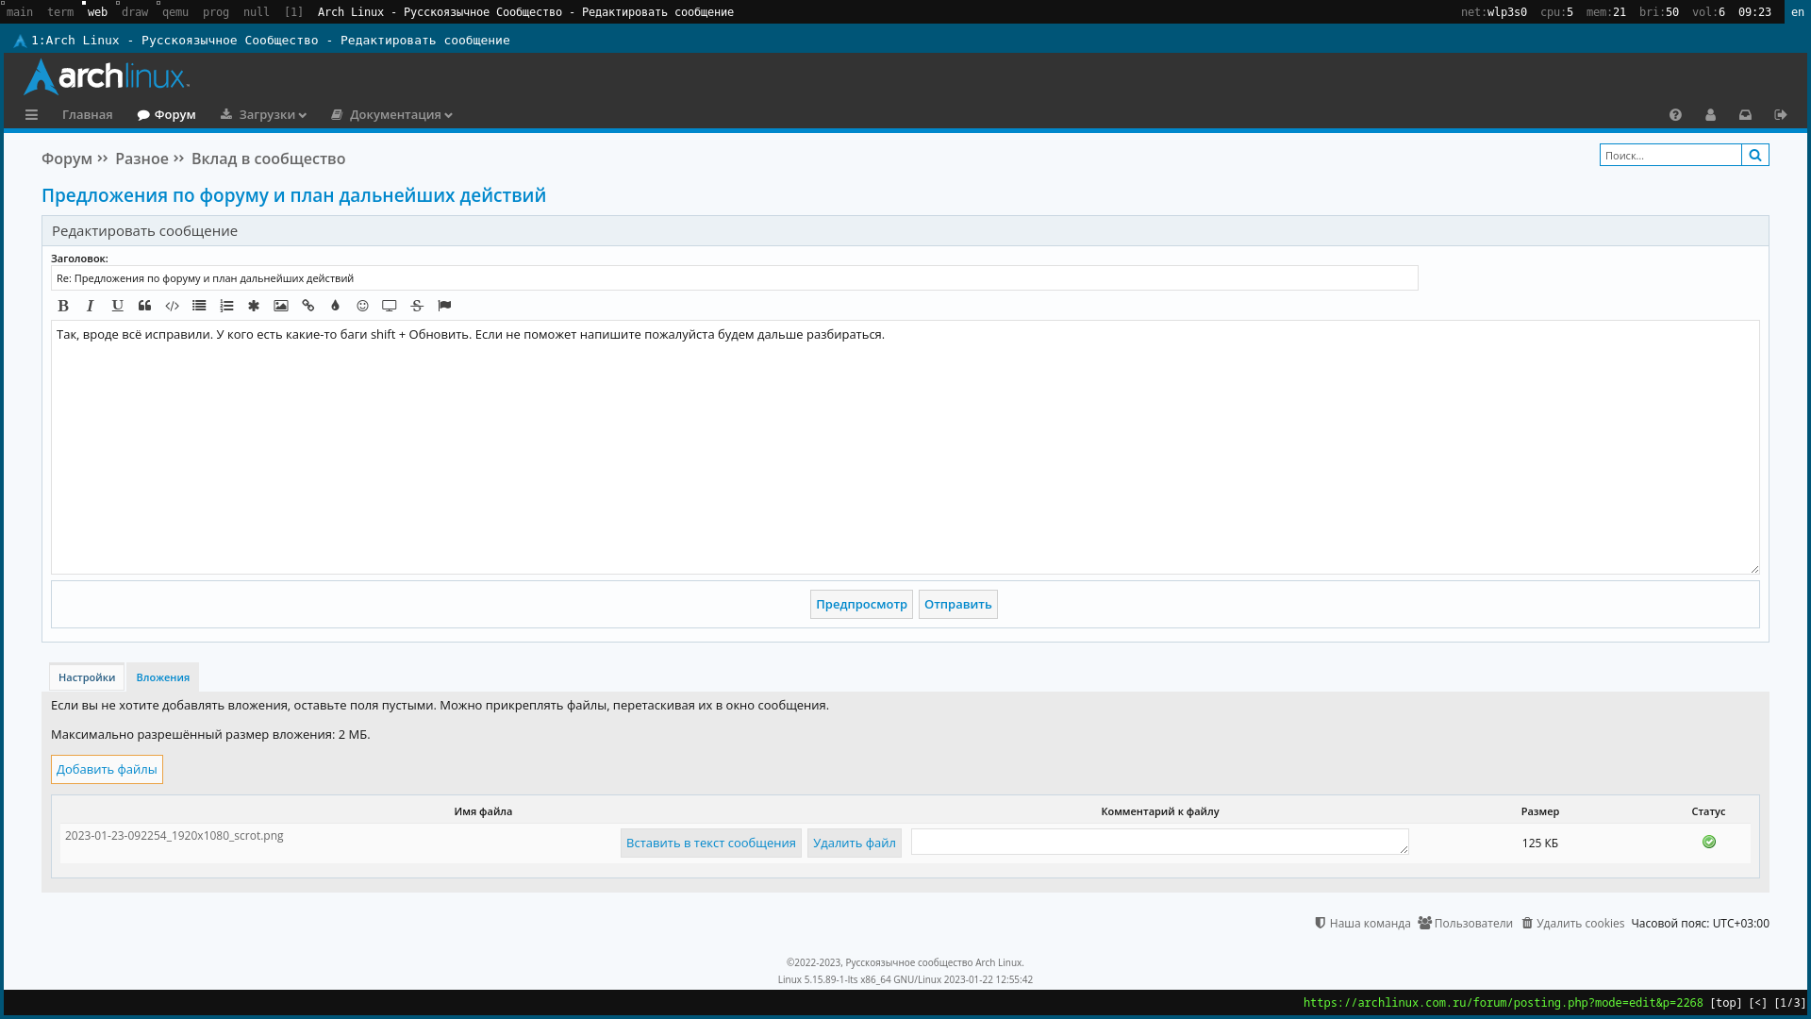Open the hamburger sidebar menu
Screen dimensions: 1811x1019
31,115
